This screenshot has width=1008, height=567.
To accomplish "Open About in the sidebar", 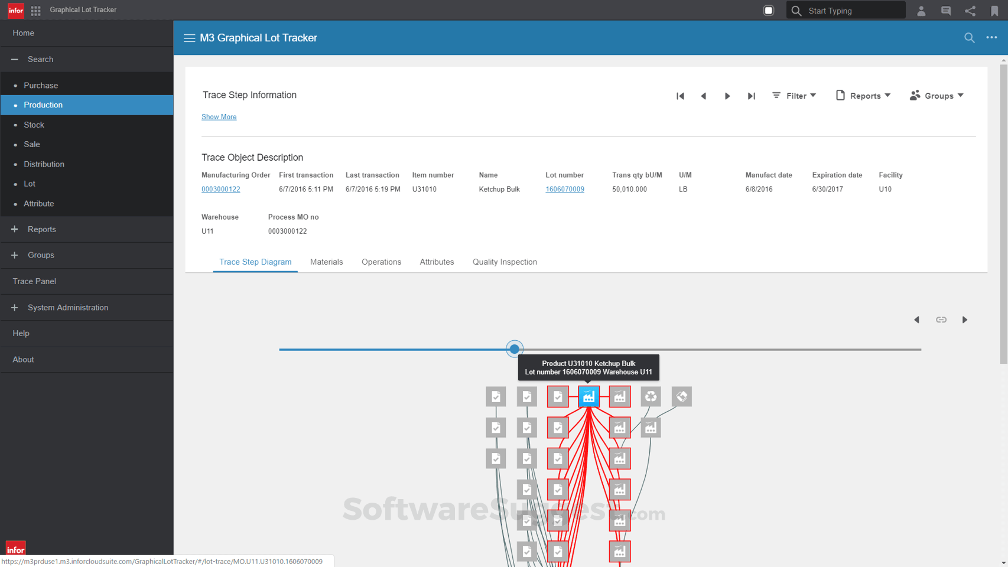I will click(87, 360).
